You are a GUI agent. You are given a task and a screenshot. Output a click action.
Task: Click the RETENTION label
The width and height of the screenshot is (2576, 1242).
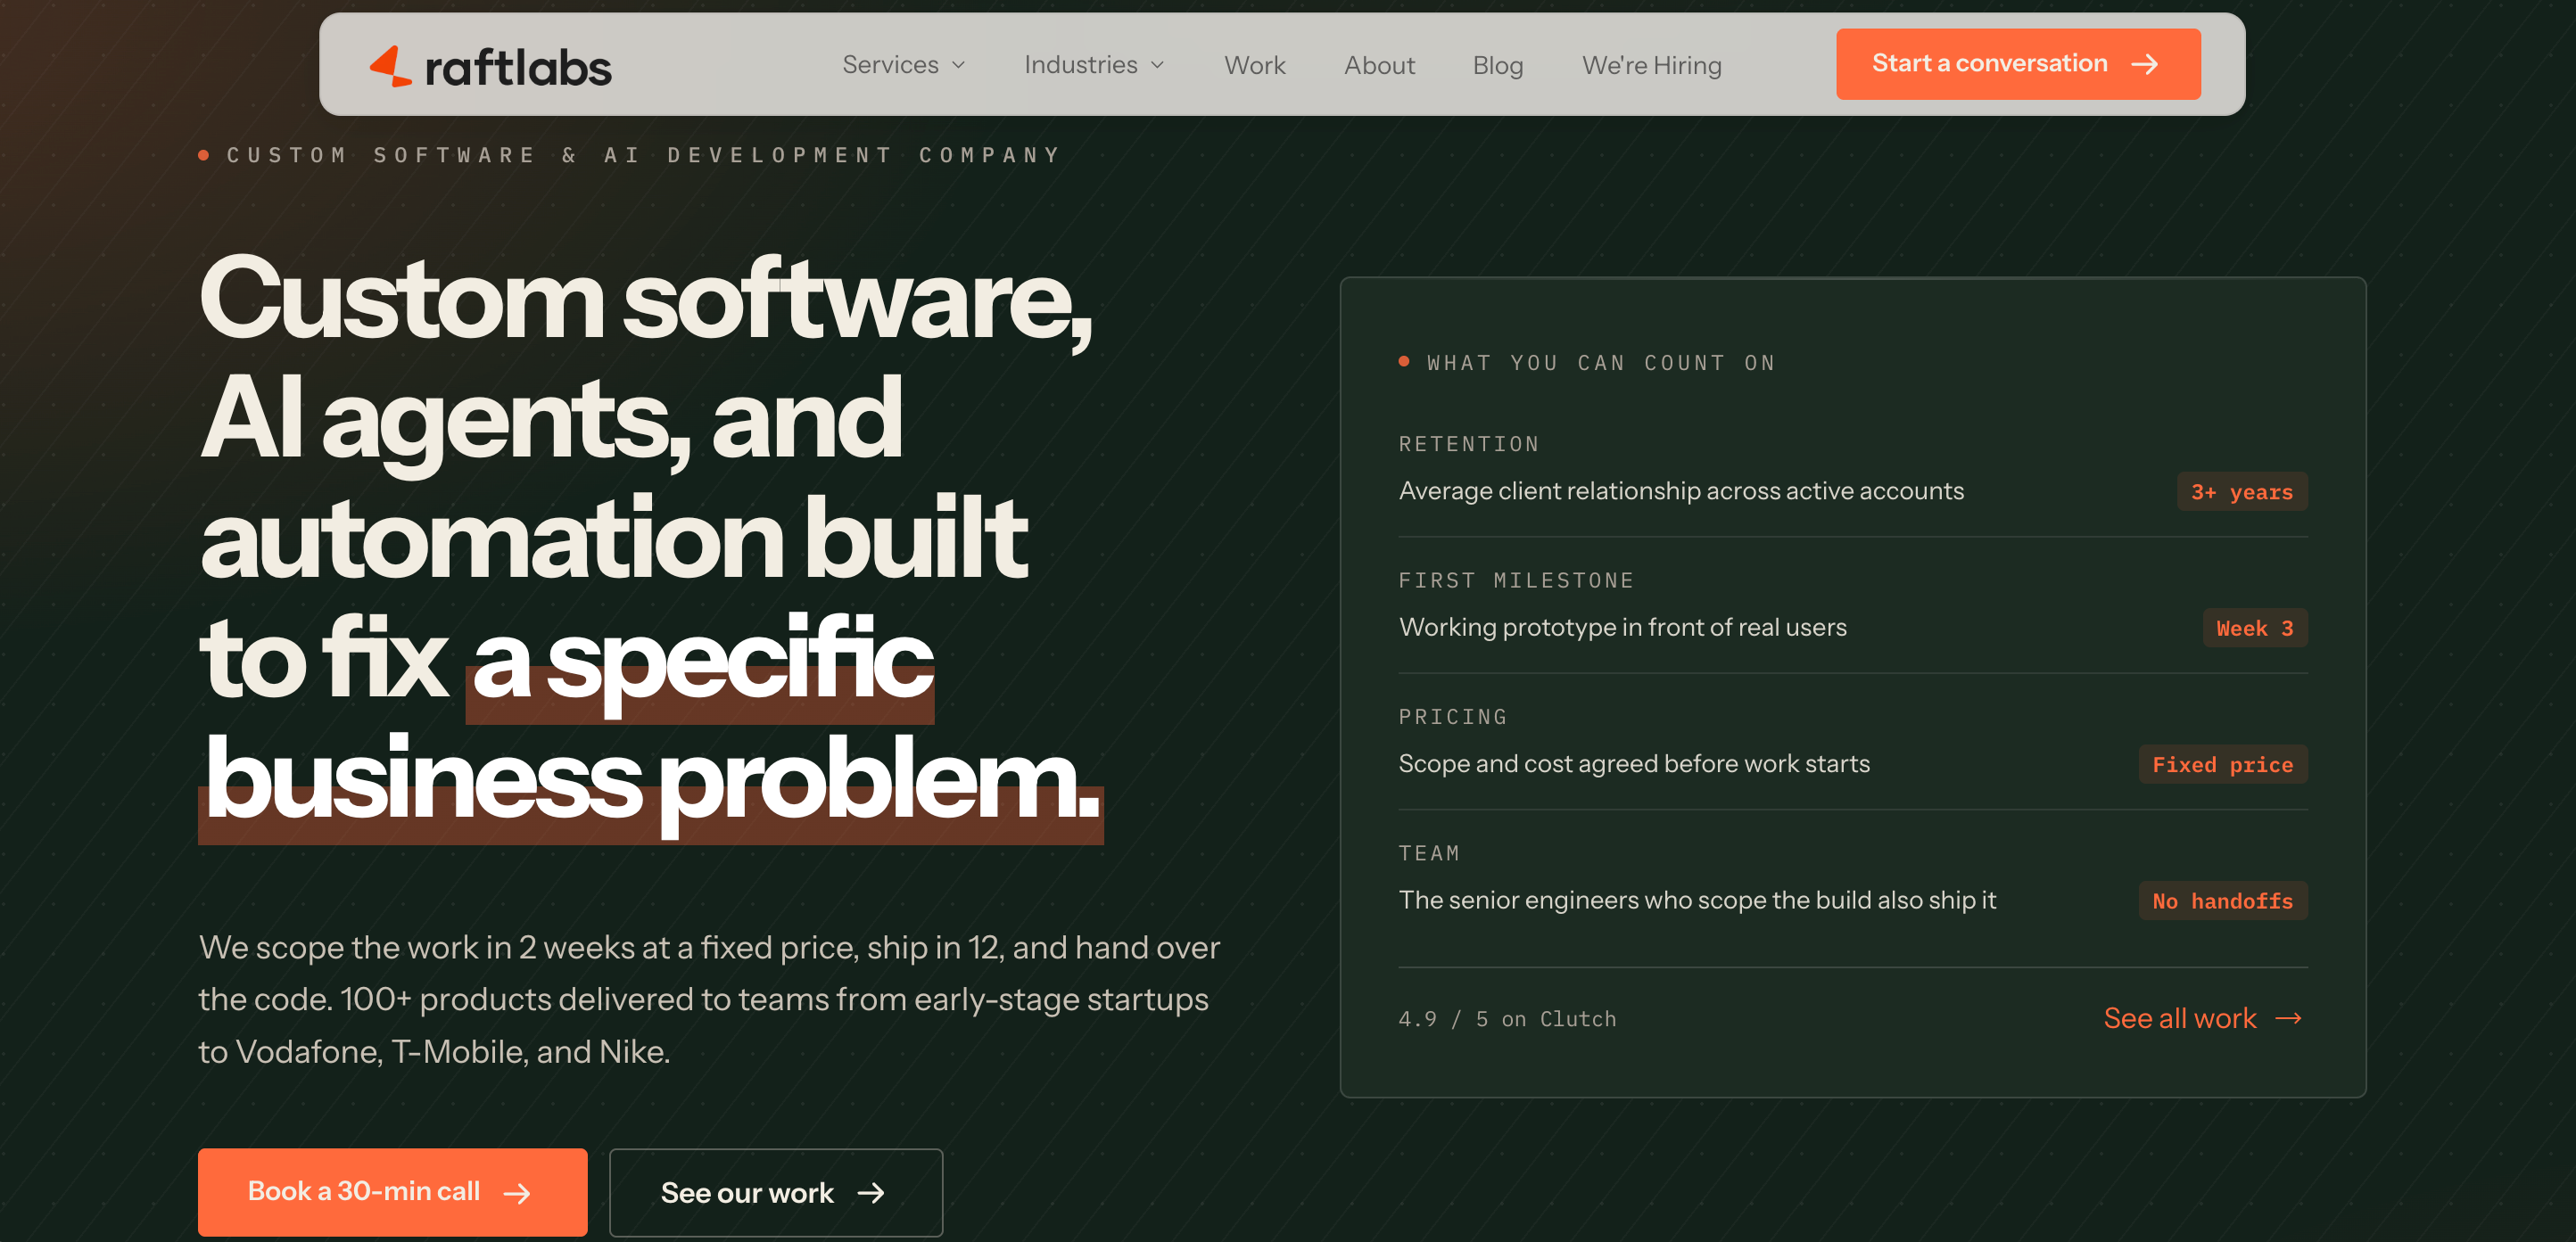(x=1468, y=444)
